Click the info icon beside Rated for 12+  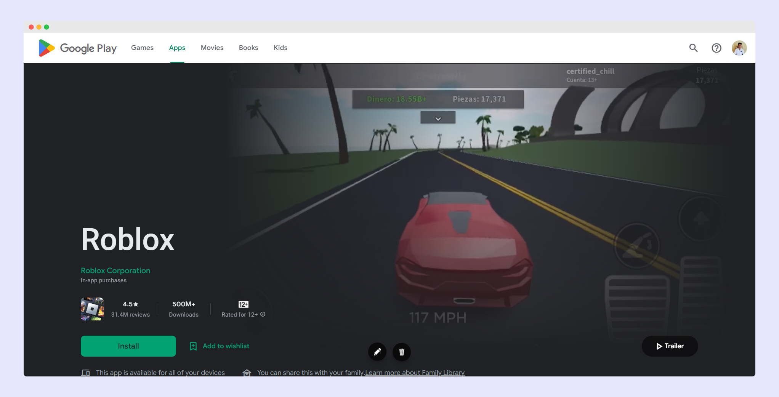tap(263, 314)
